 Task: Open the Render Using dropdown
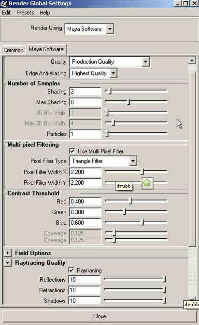[89, 29]
